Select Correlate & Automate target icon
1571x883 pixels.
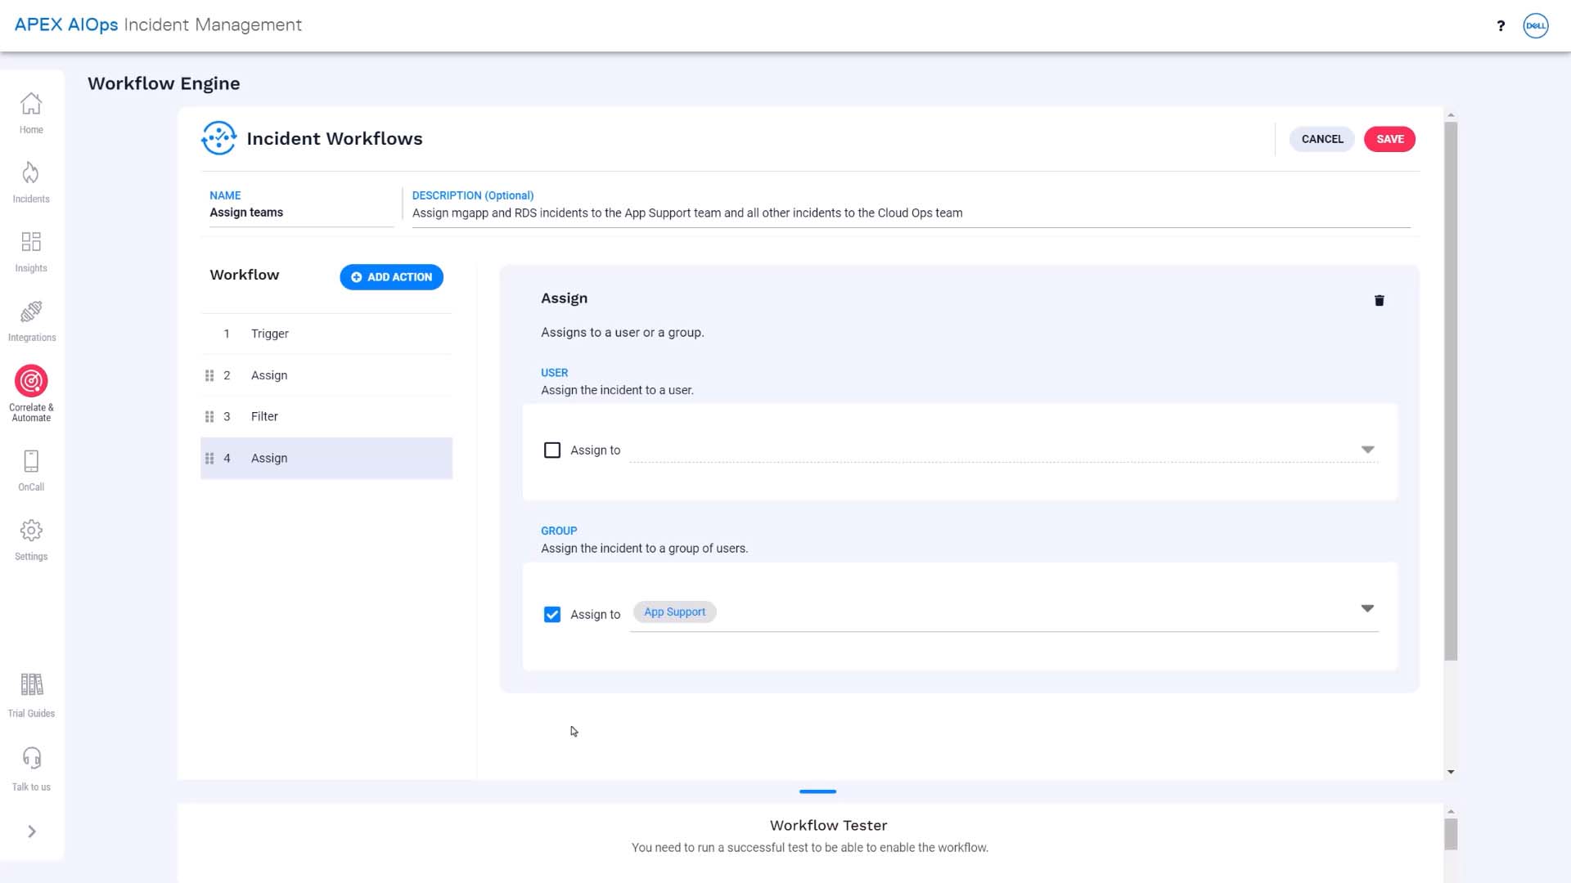coord(31,381)
